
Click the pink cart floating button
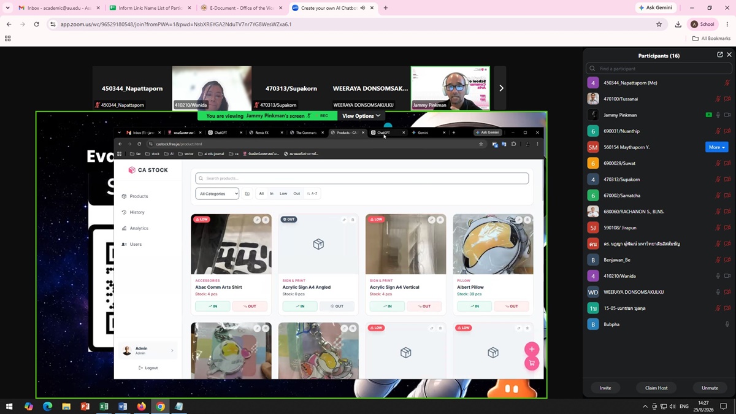pyautogui.click(x=532, y=363)
